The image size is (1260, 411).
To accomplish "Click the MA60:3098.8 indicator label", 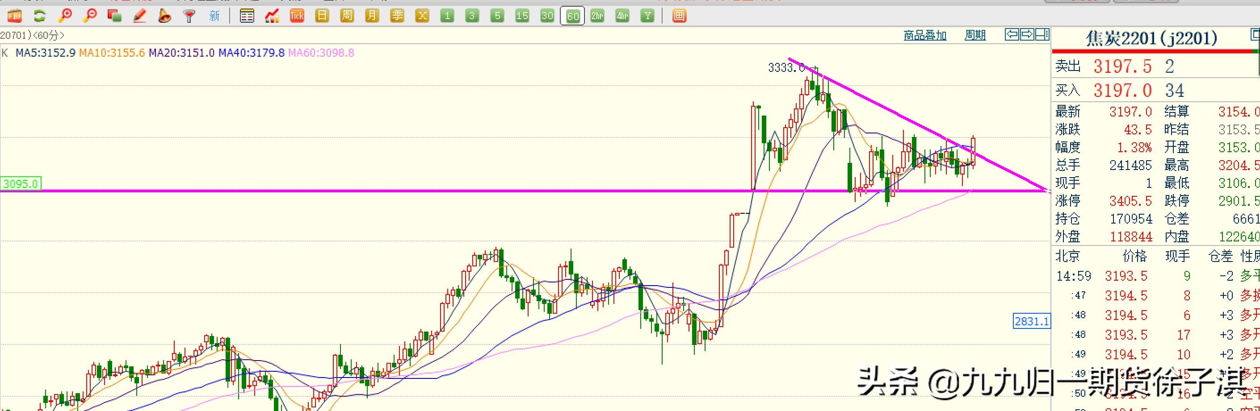I will [x=321, y=53].
